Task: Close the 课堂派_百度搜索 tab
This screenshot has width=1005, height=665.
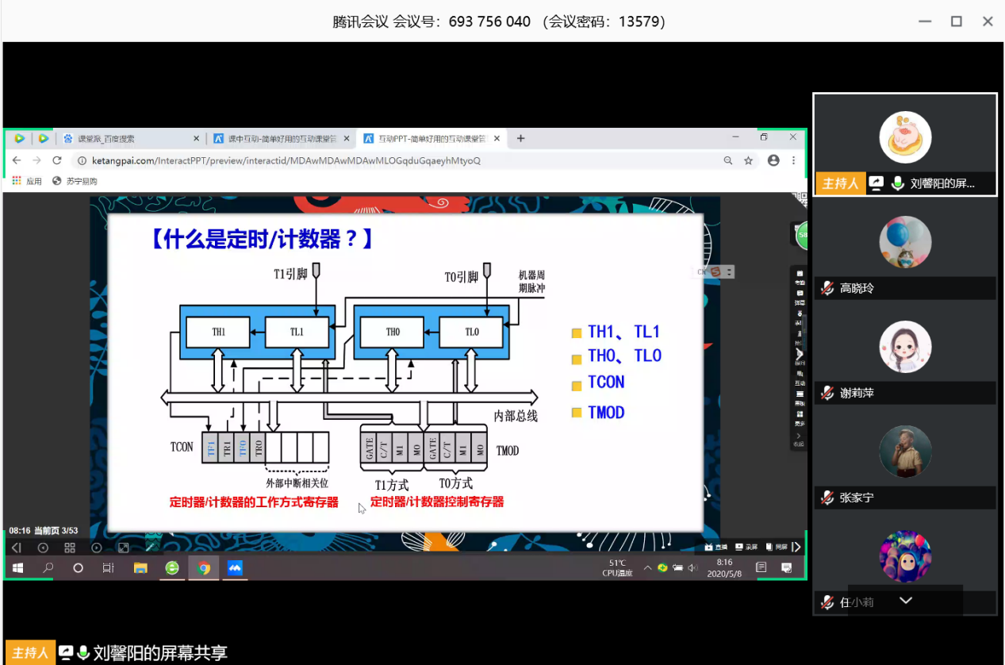Action: pyautogui.click(x=197, y=138)
